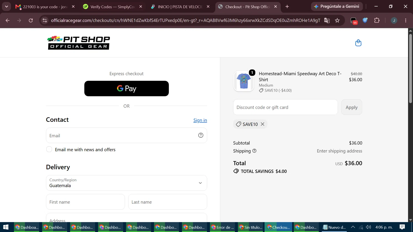Expand the Country/Region dropdown

[126, 183]
